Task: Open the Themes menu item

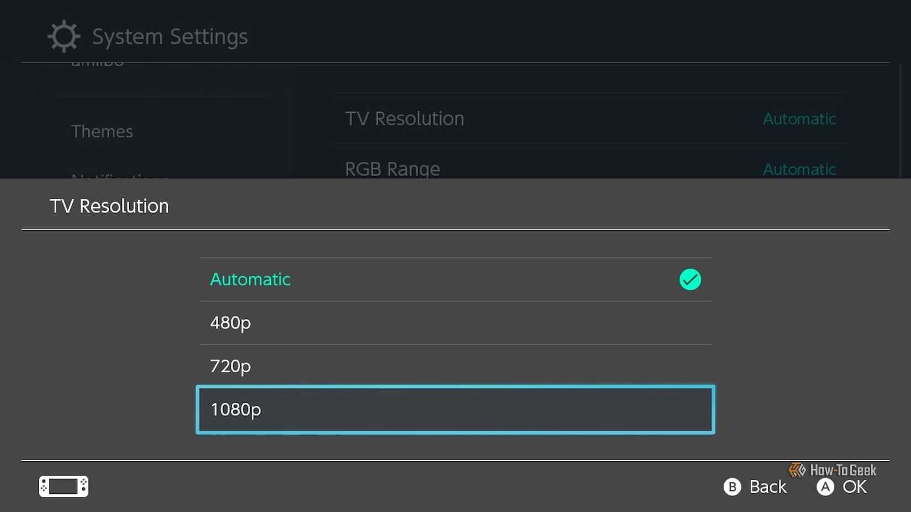Action: (102, 131)
